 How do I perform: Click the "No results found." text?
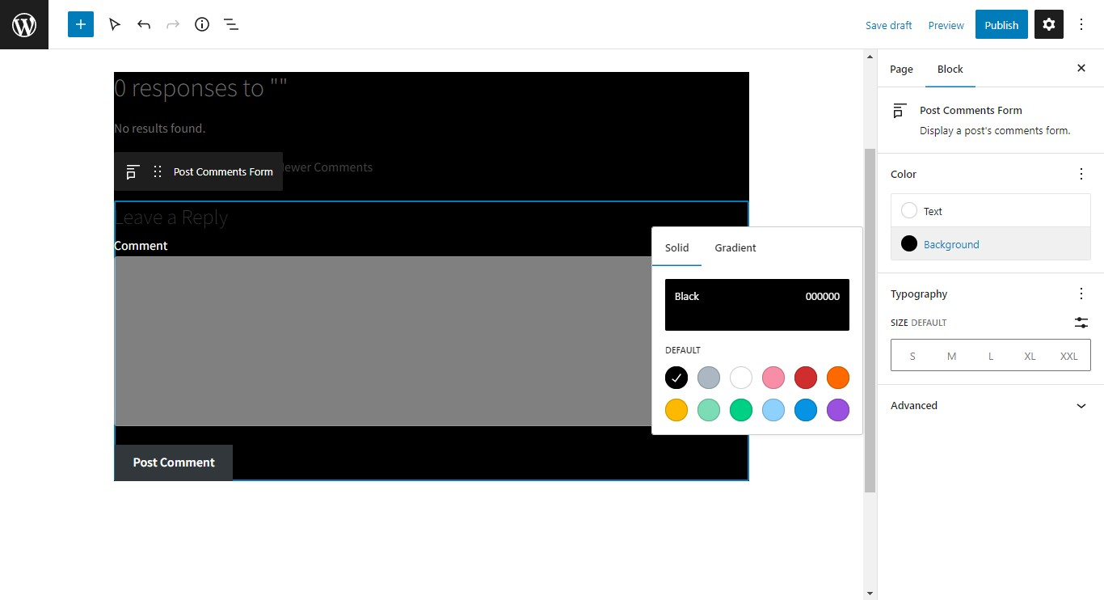click(x=160, y=128)
